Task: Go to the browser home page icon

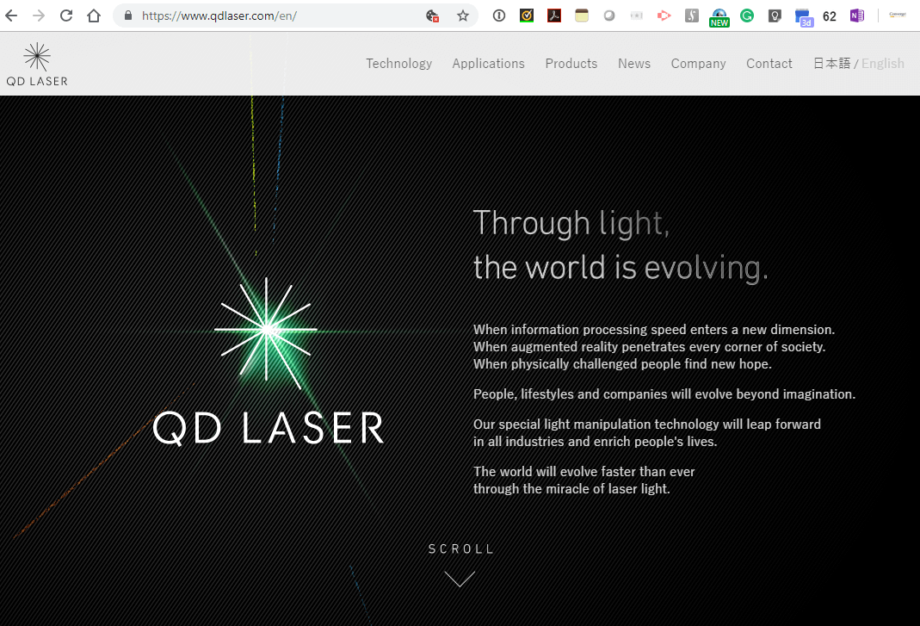Action: [x=94, y=15]
